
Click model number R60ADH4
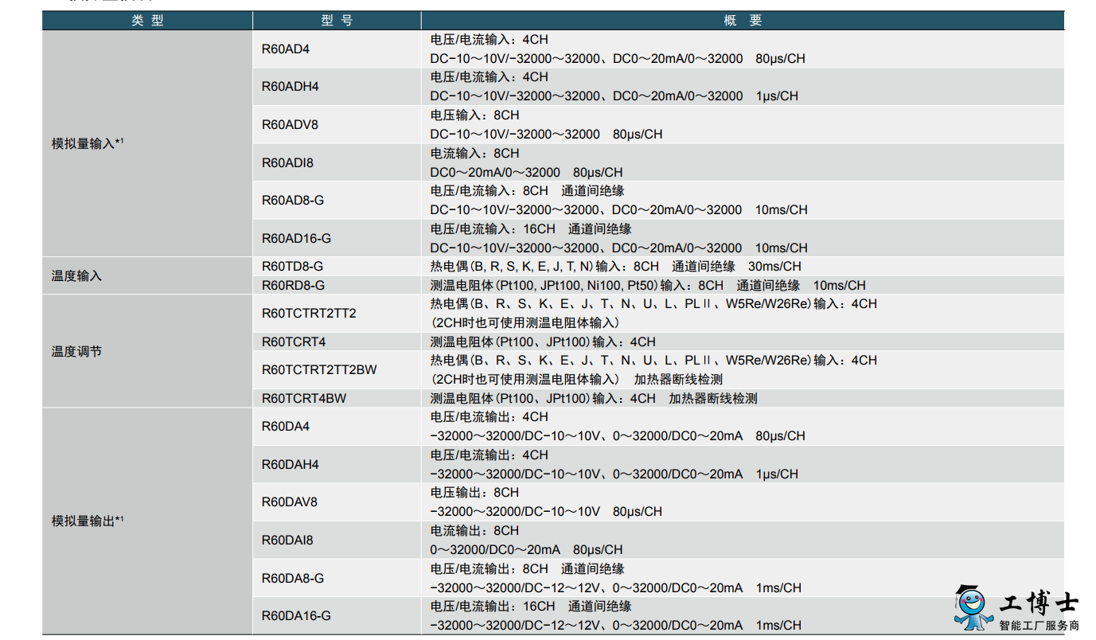pyautogui.click(x=290, y=87)
